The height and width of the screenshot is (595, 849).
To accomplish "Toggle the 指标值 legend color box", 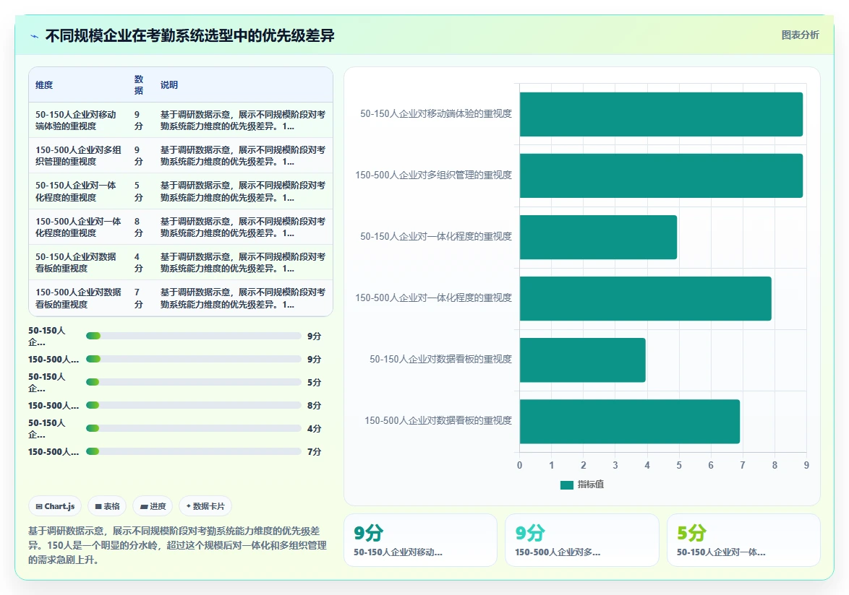I will [x=566, y=485].
